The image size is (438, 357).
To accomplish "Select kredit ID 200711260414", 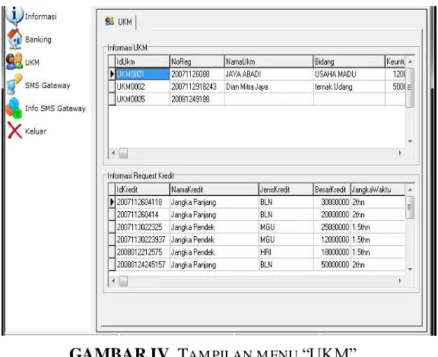I will pyautogui.click(x=142, y=215).
